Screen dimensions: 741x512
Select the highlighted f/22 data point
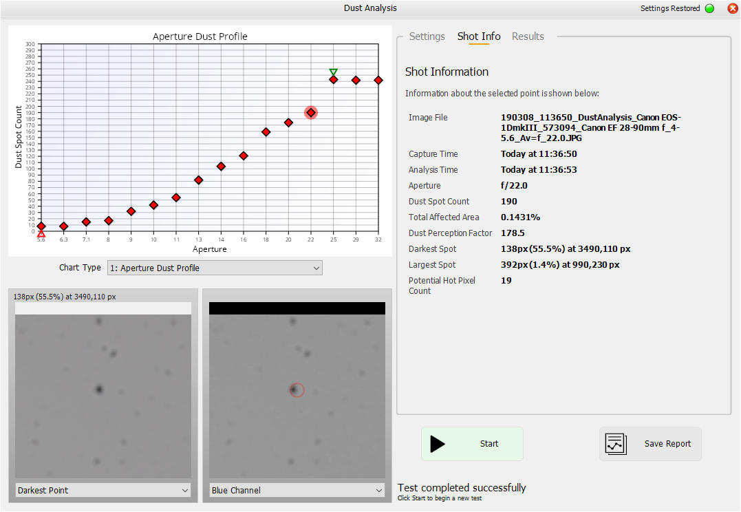coord(311,113)
